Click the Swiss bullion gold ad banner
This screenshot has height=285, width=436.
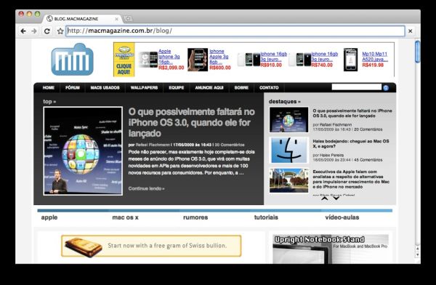click(x=151, y=246)
